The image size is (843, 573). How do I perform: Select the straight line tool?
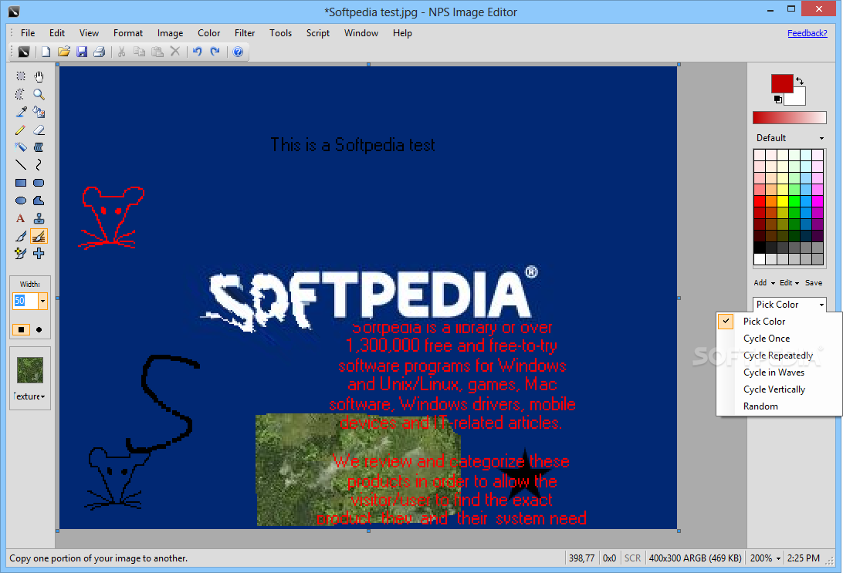pos(20,165)
